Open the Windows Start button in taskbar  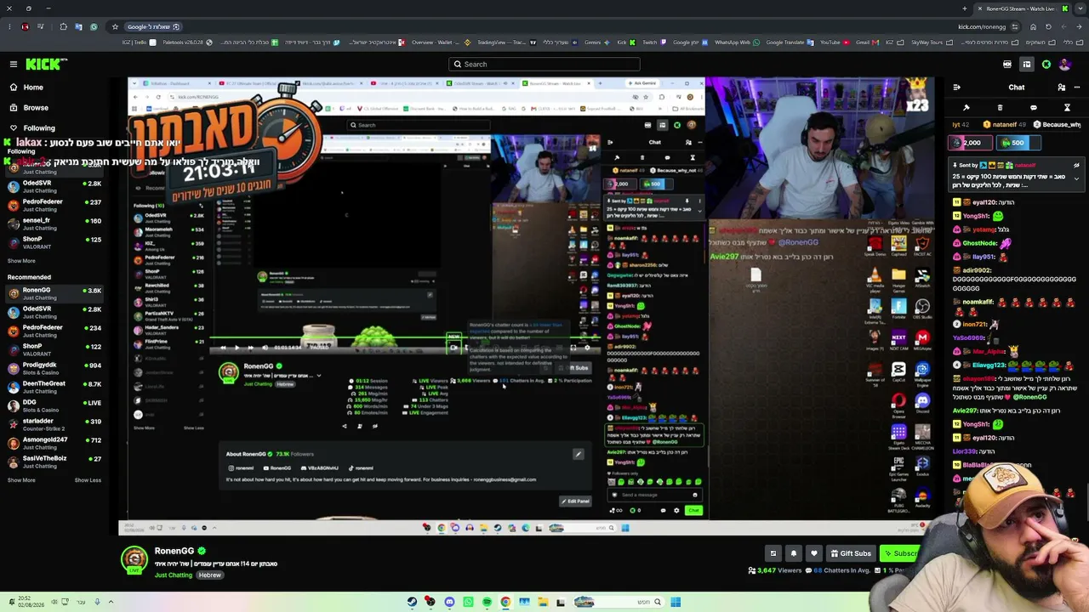coord(676,602)
